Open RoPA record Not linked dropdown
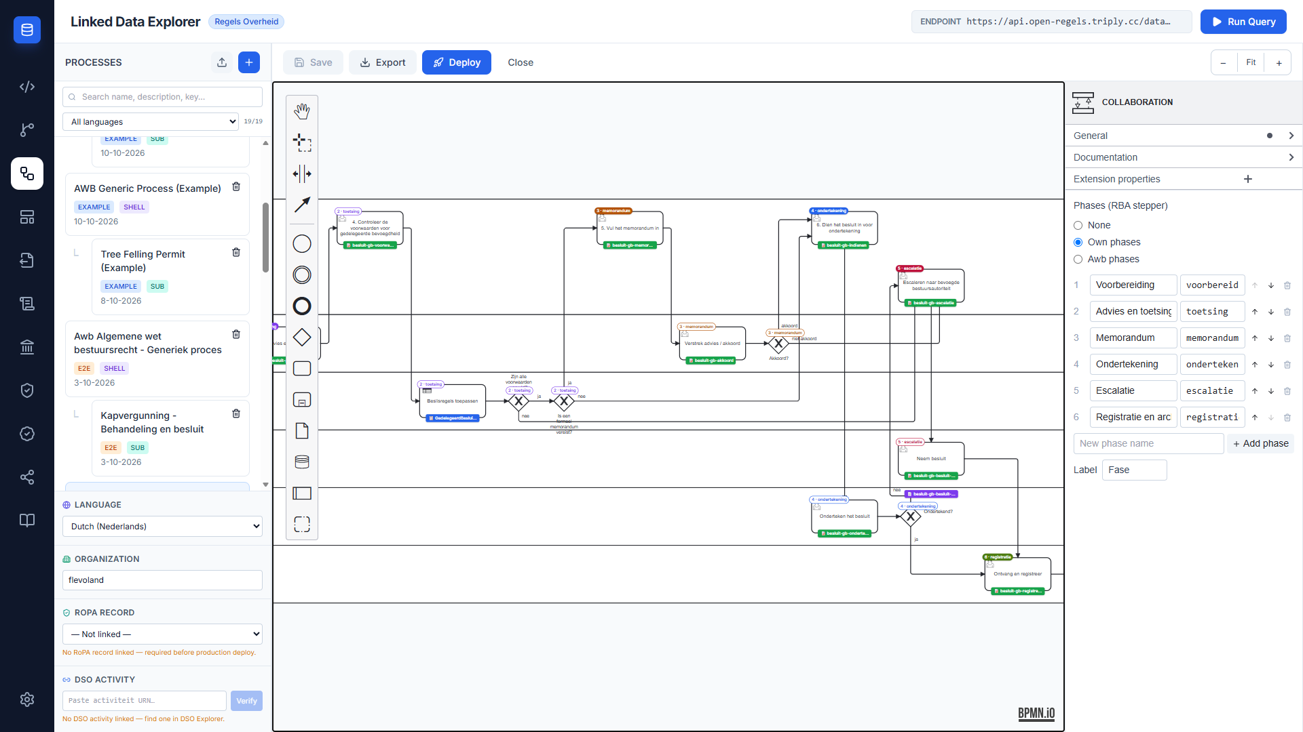1303x732 pixels. pyautogui.click(x=162, y=634)
